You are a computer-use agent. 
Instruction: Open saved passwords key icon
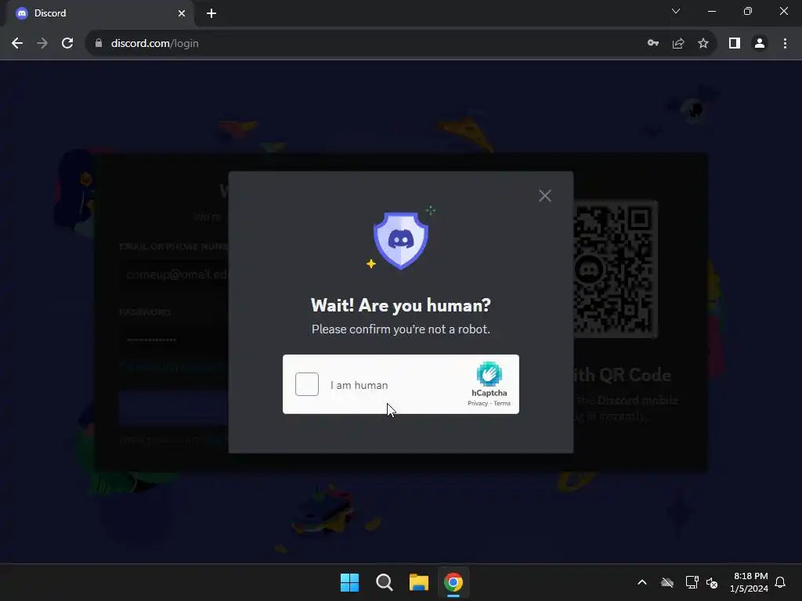coord(653,44)
